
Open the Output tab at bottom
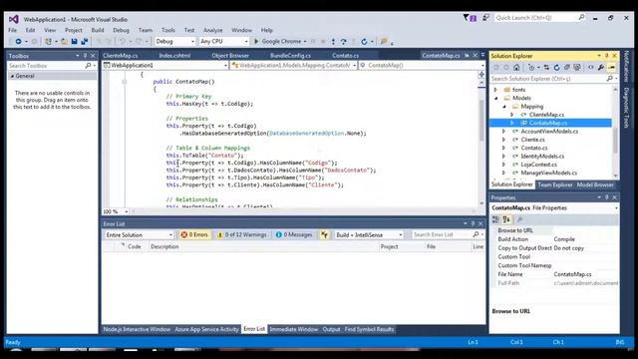coord(331,329)
